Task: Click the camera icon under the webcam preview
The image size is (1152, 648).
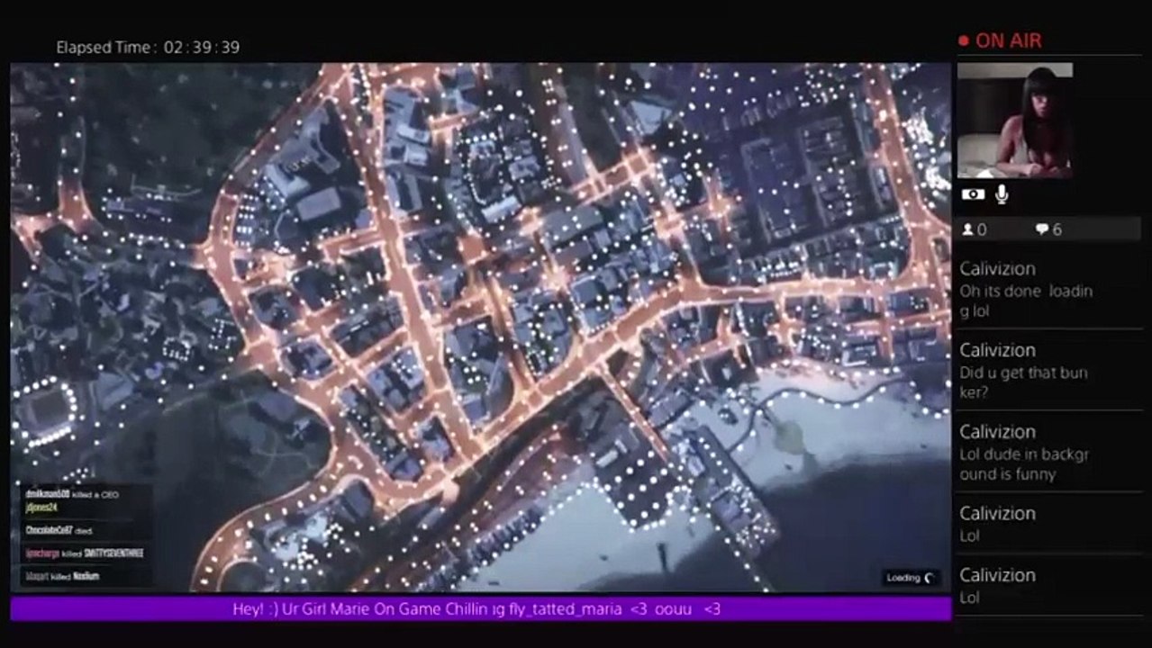Action: 973,194
